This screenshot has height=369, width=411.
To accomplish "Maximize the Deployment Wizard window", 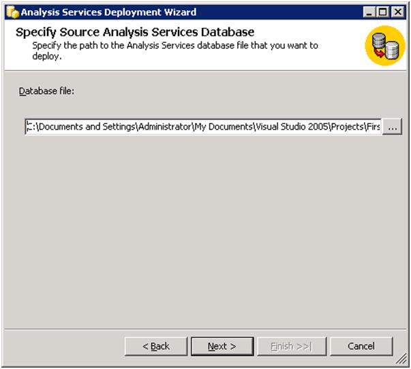I will (383, 12).
